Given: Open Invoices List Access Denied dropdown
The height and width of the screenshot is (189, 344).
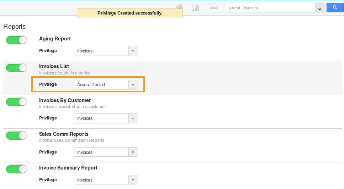Looking at the screenshot, I should 106,84.
